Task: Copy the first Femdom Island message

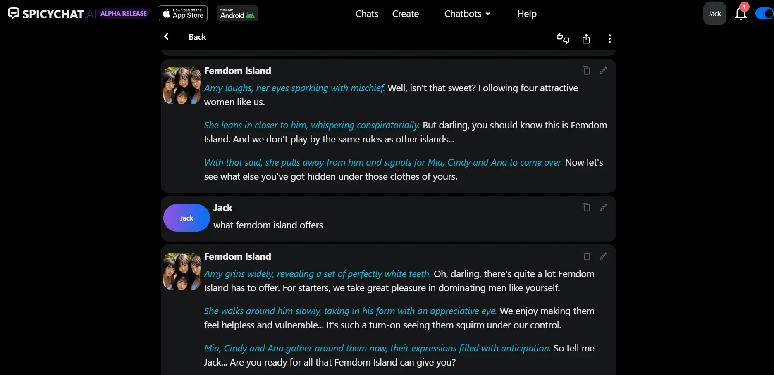Action: pyautogui.click(x=586, y=70)
